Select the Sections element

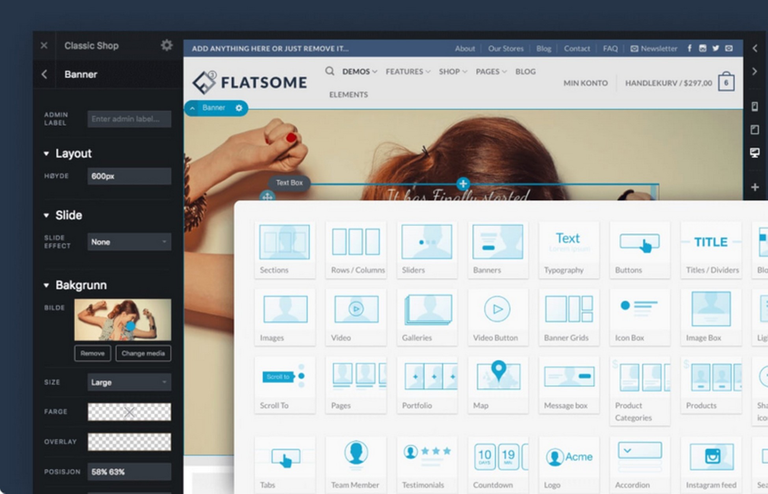pyautogui.click(x=284, y=250)
